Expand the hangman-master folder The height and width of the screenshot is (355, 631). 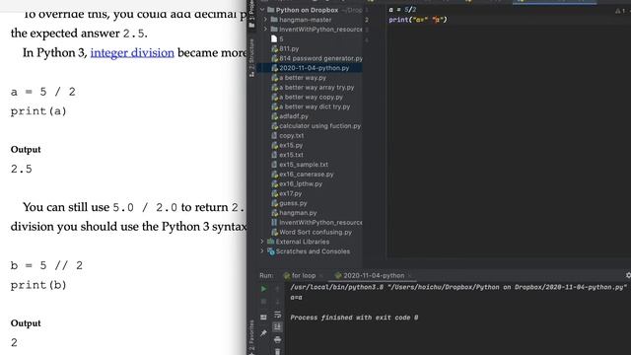pyautogui.click(x=265, y=20)
